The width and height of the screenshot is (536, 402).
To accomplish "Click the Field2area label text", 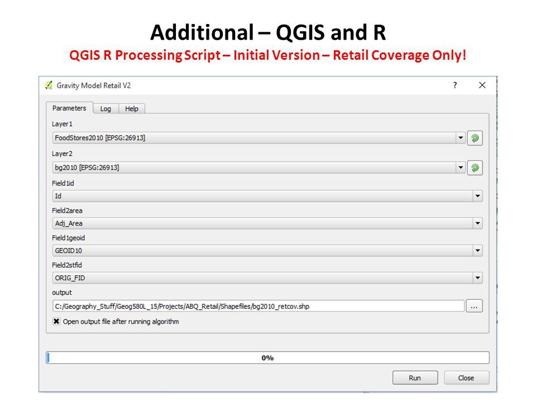I will coord(67,210).
